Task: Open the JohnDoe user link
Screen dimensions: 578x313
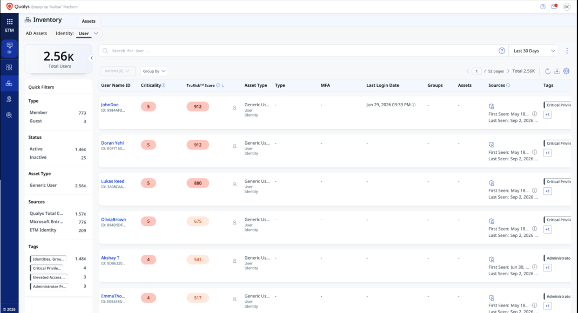Action: point(110,105)
